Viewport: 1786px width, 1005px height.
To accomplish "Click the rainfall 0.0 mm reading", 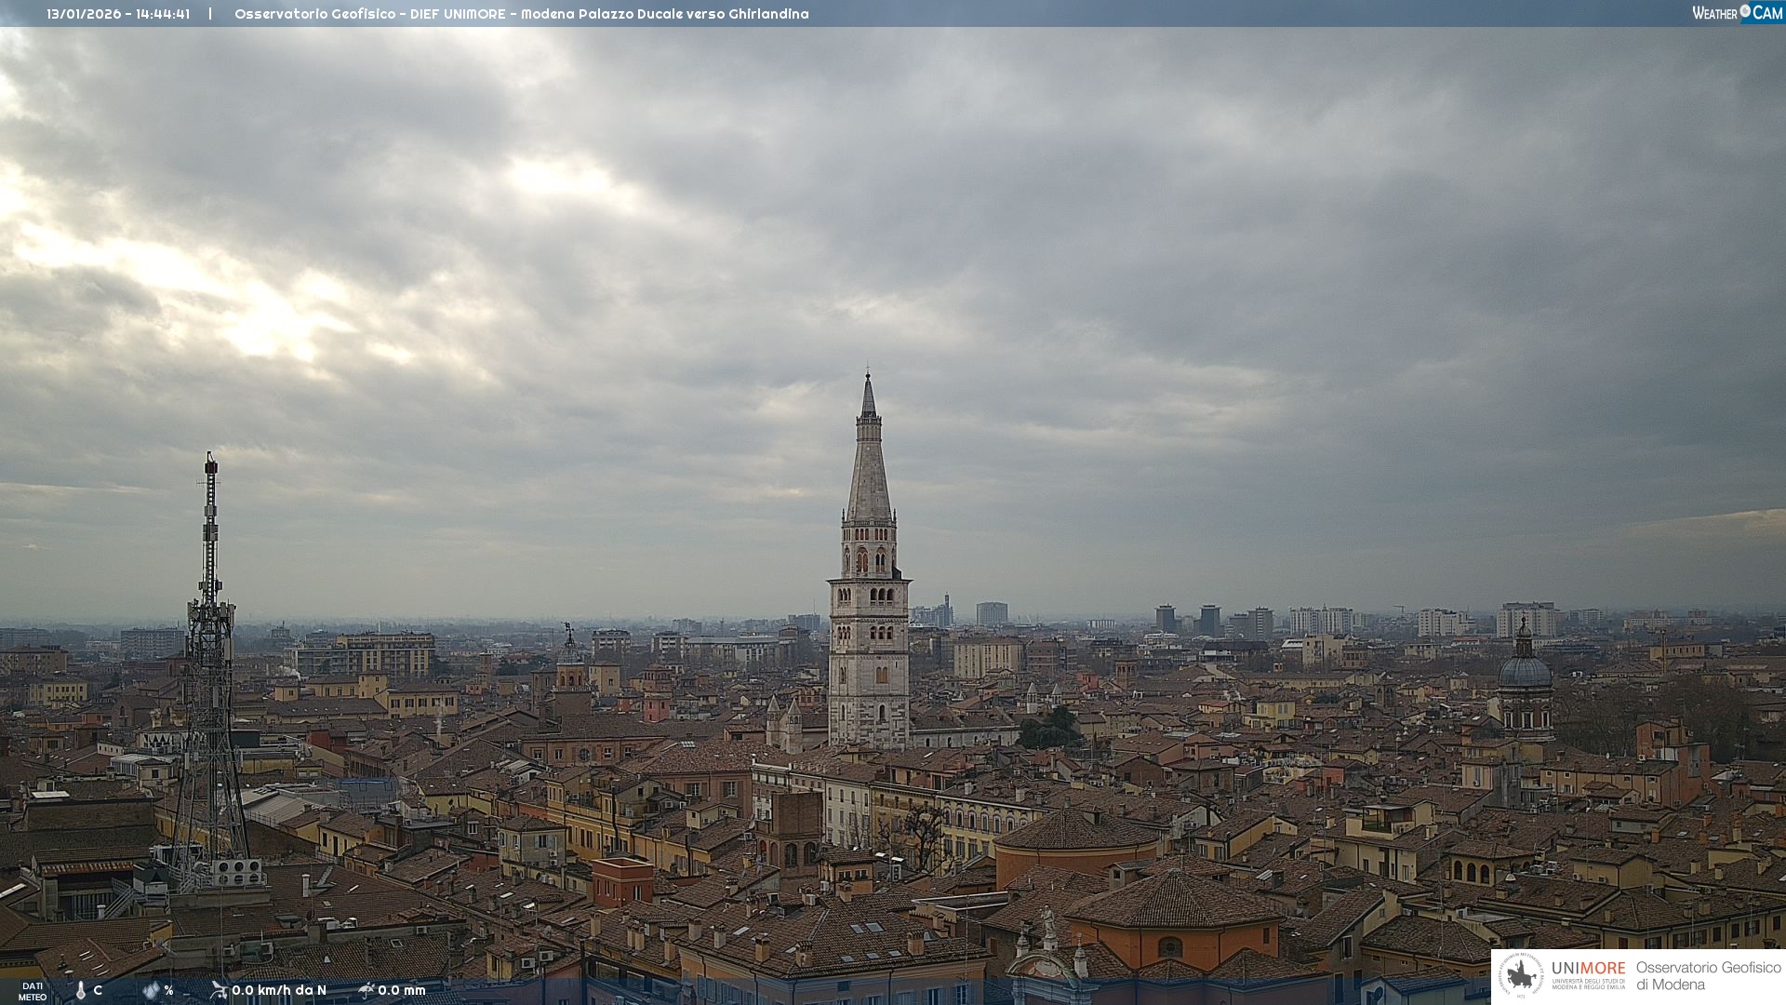I will (x=401, y=991).
